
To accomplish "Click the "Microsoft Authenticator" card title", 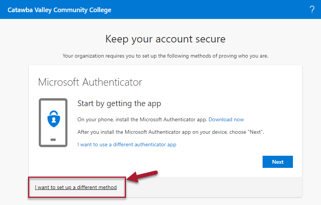I will (x=90, y=82).
